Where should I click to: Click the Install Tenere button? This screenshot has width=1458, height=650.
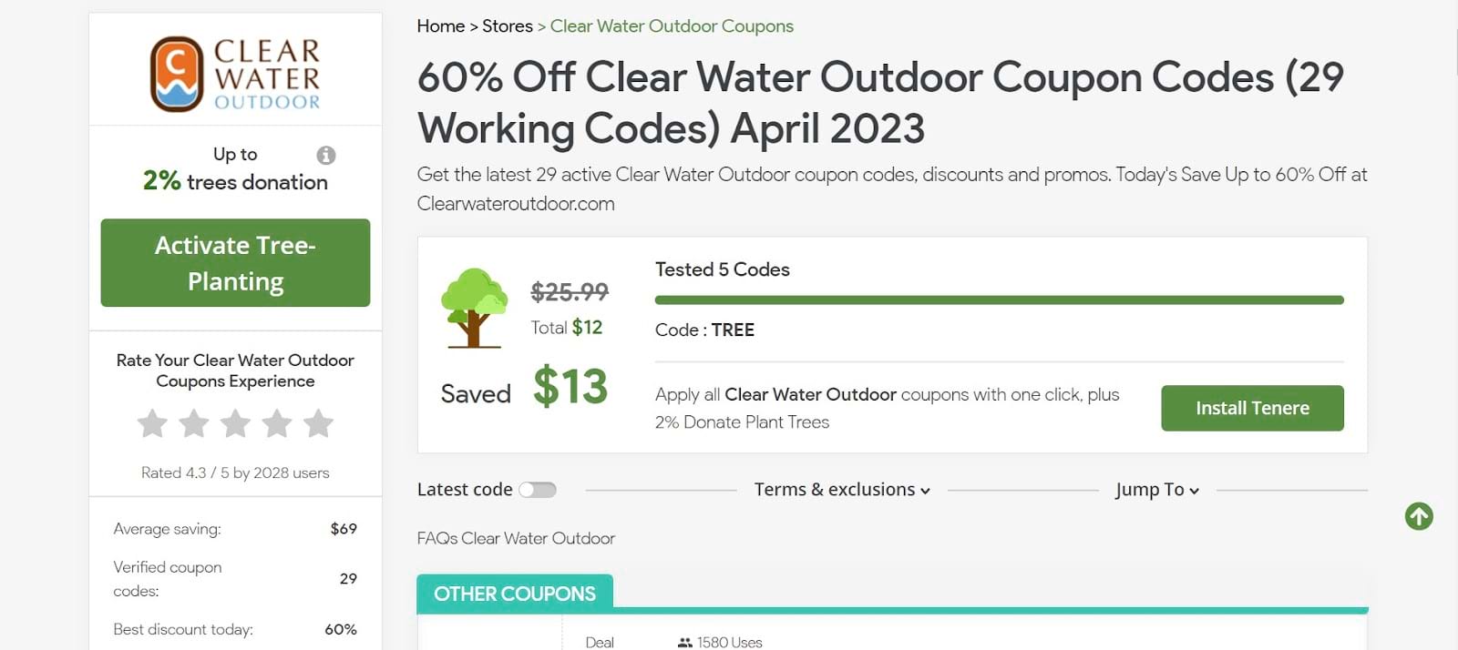pos(1252,408)
